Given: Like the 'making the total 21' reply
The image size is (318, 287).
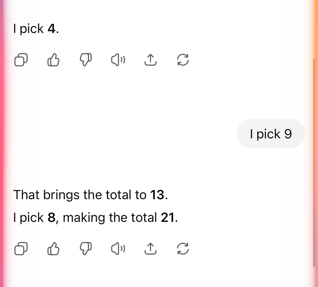Looking at the screenshot, I should (x=53, y=248).
